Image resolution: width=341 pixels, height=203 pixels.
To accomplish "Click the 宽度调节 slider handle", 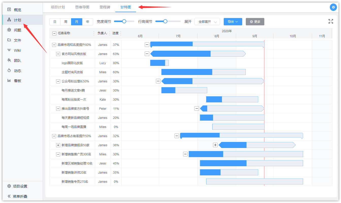I will click(x=124, y=21).
